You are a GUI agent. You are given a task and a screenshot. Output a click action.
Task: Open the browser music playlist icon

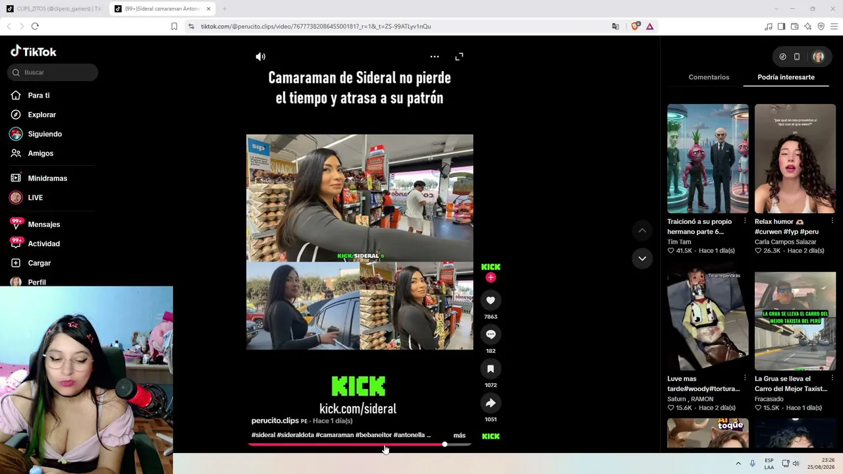769,26
